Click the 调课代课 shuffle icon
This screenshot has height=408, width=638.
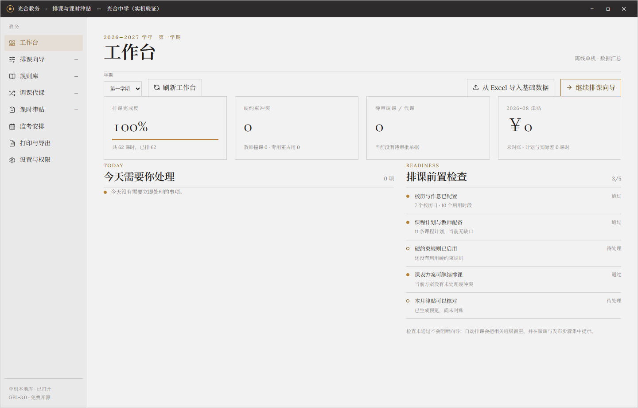pos(12,93)
